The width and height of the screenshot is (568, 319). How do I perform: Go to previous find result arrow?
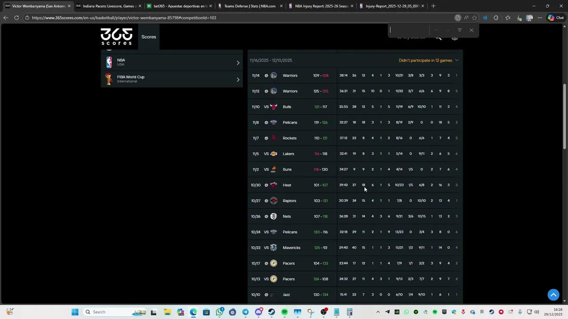coord(436,30)
